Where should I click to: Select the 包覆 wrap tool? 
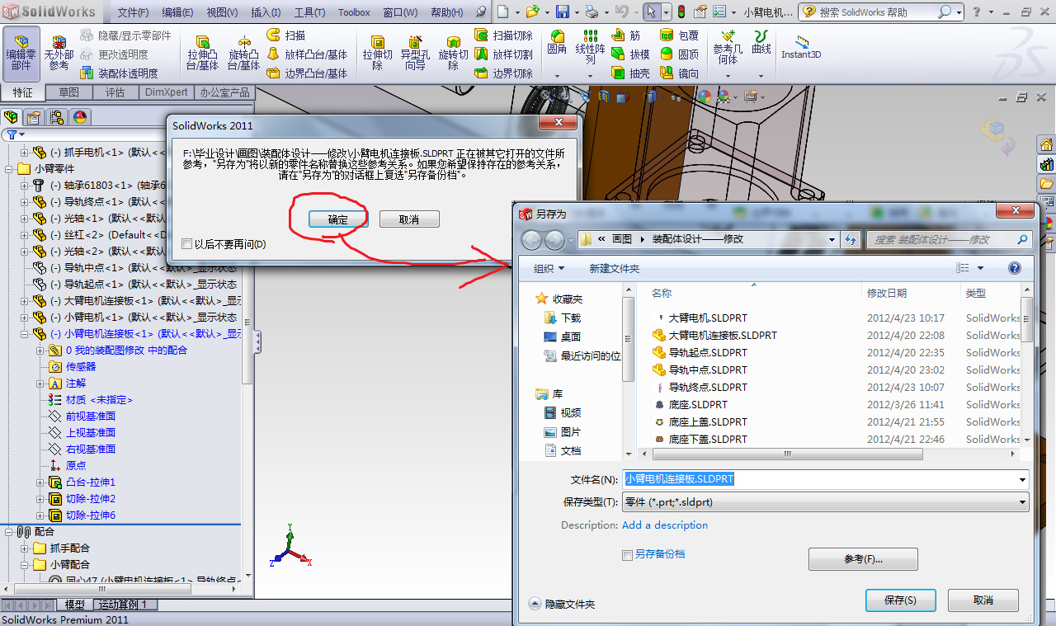[679, 35]
